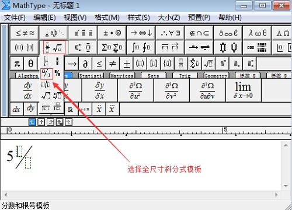Image resolution: width=292 pixels, height=210 pixels.
Task: Insert the lim δx→0 expression
Action: click(244, 90)
